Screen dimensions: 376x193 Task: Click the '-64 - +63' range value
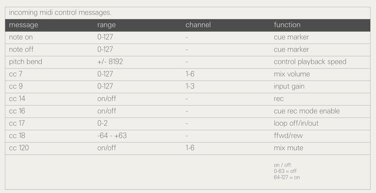coord(112,135)
